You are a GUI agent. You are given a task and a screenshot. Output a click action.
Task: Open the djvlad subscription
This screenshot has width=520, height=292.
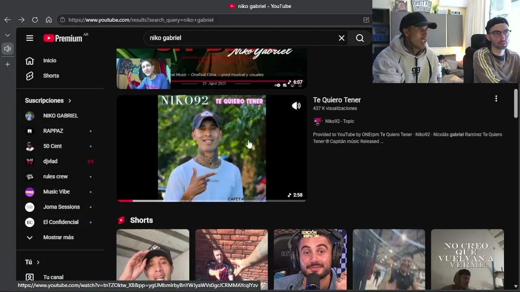coord(61,161)
